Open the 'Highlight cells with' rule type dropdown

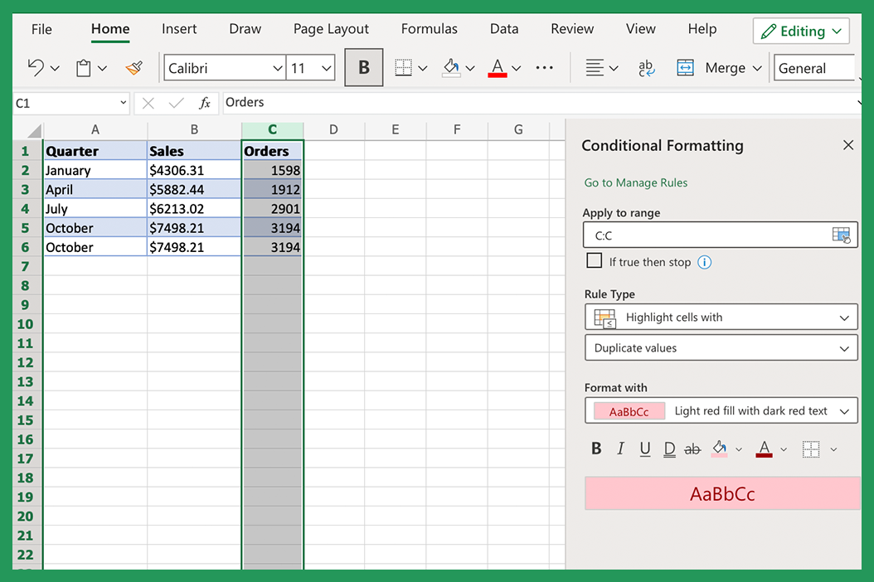[720, 317]
